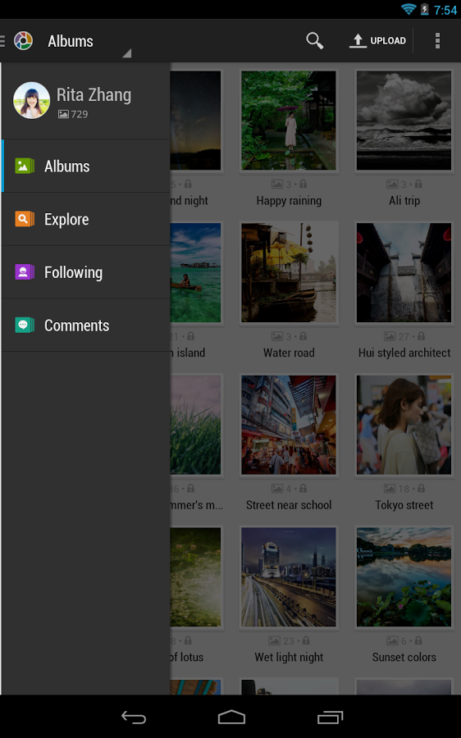This screenshot has height=738, width=461.
Task: Tap the Android recent apps button
Action: (330, 717)
